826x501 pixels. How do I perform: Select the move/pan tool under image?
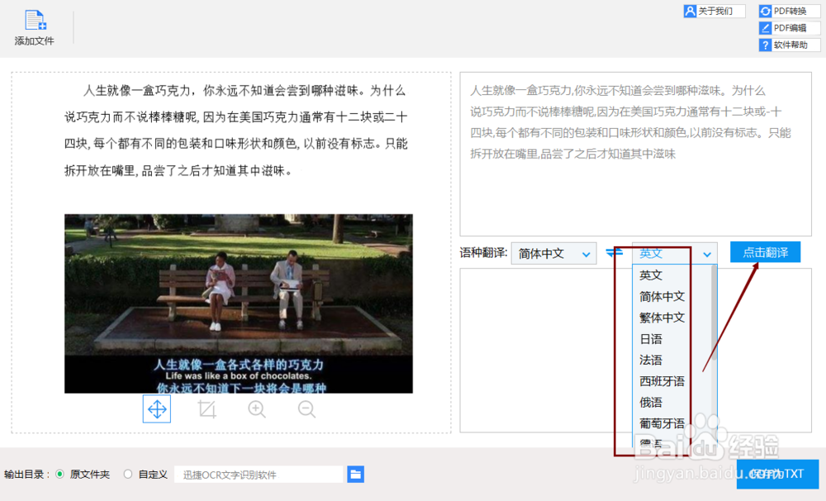pyautogui.click(x=157, y=408)
